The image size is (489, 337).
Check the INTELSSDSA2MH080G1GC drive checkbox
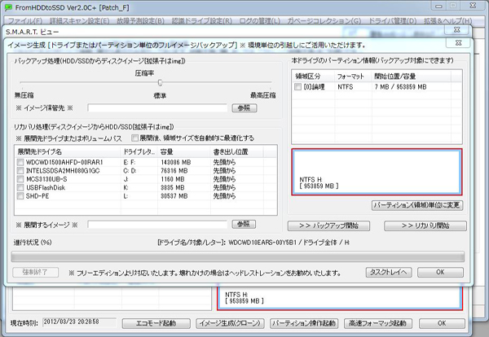click(20, 171)
